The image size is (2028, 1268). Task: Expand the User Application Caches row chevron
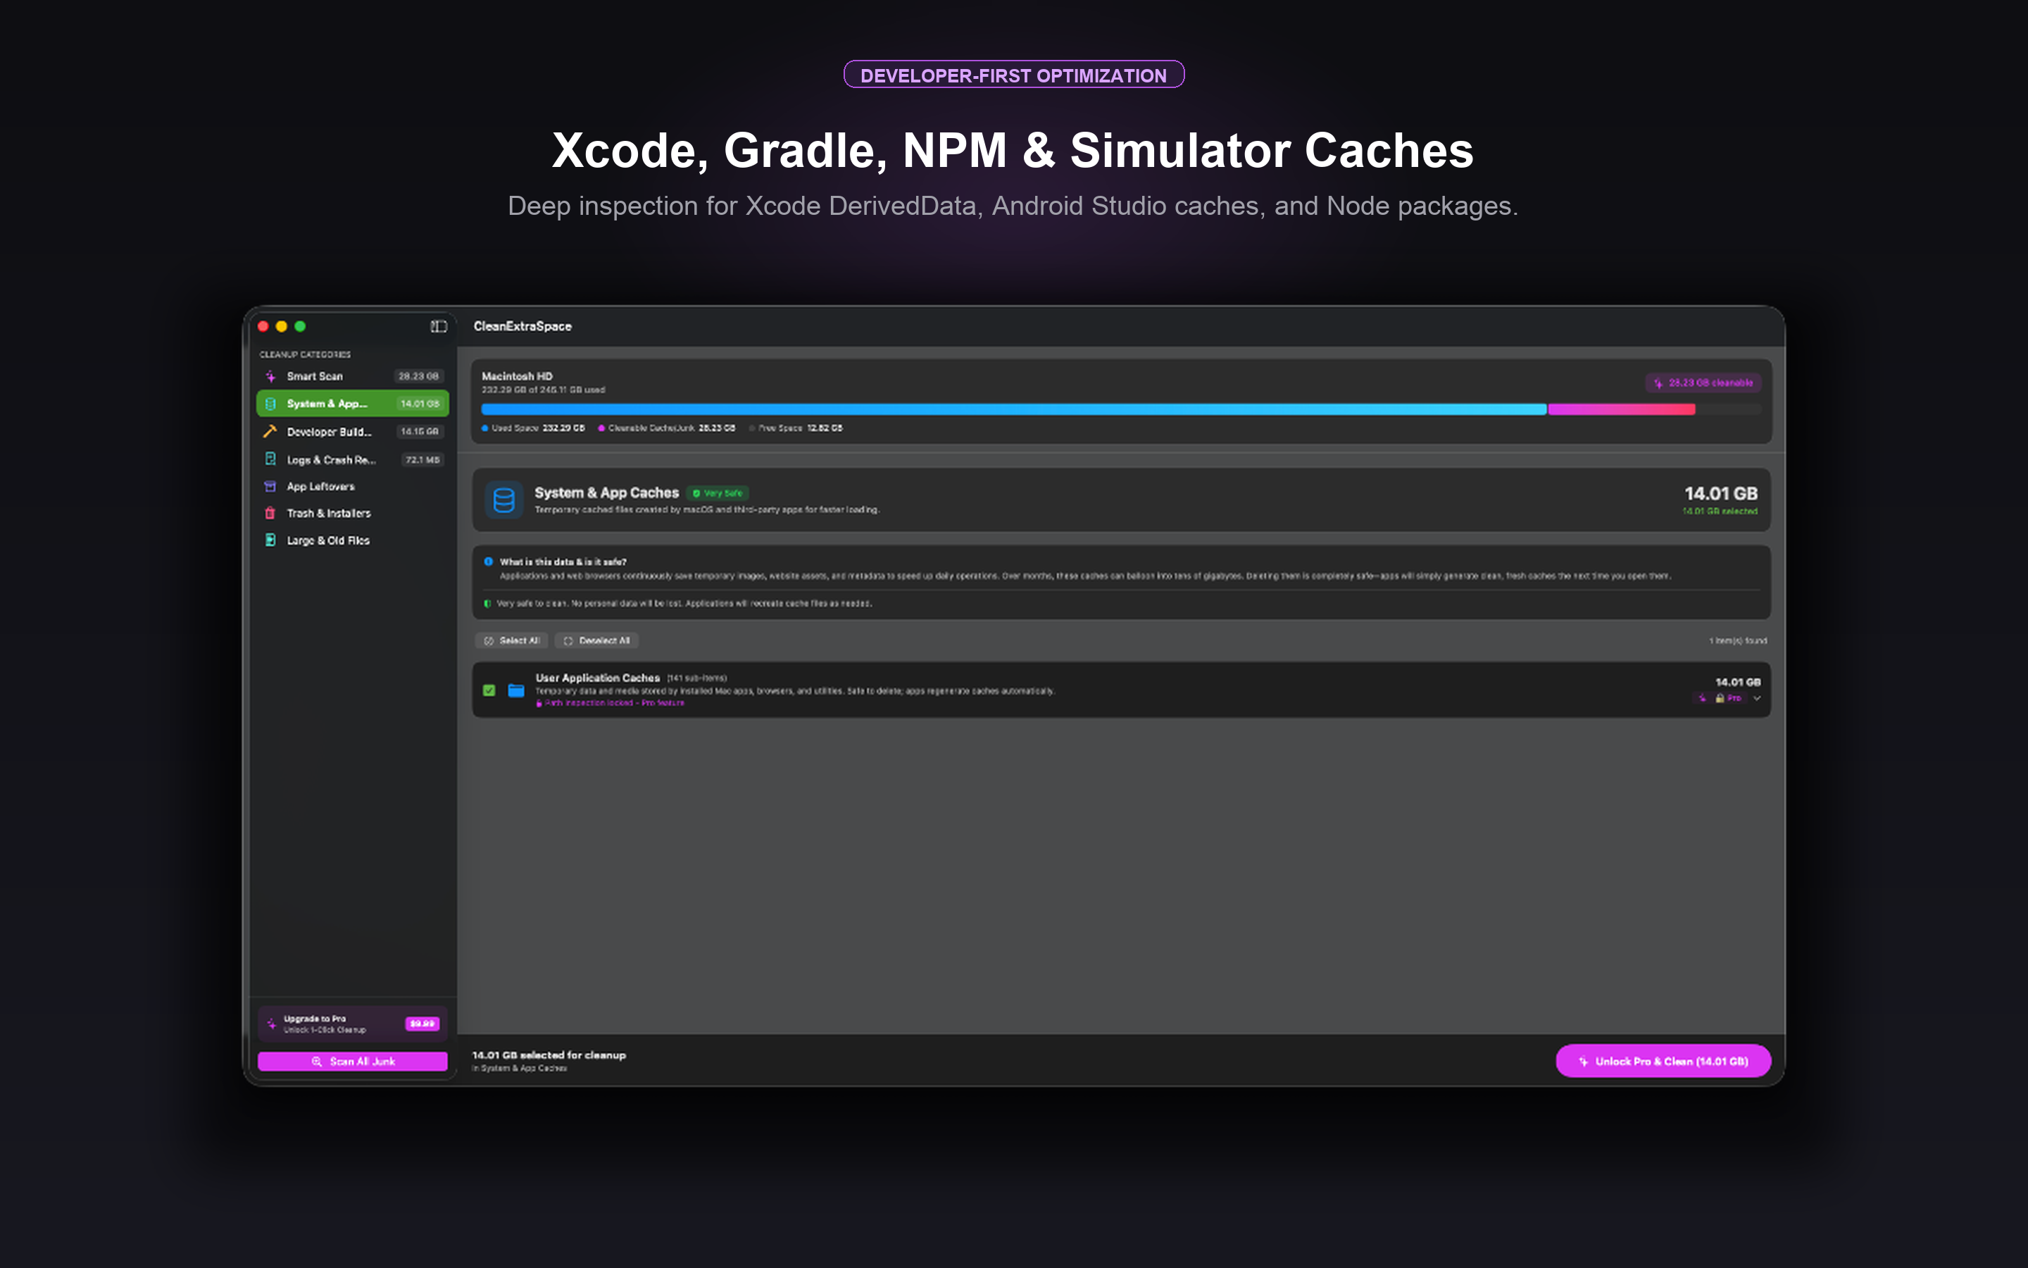tap(1758, 697)
